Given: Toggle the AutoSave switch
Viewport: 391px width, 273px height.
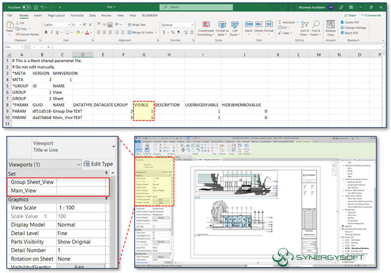Looking at the screenshot, I should click(26, 7).
